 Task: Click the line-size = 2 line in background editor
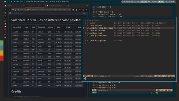coord(104,7)
